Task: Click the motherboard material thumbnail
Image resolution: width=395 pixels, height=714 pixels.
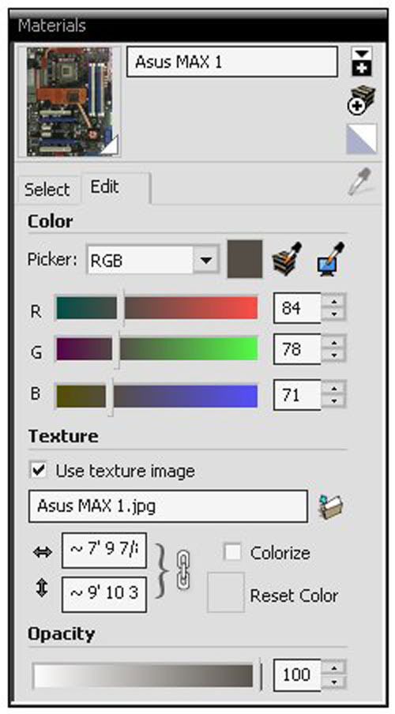Action: [70, 102]
